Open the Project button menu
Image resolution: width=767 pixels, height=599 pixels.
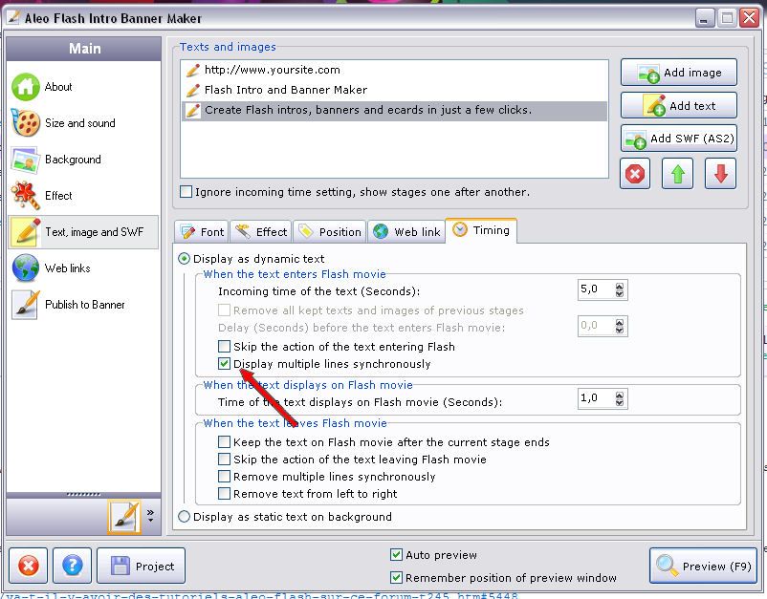(141, 566)
